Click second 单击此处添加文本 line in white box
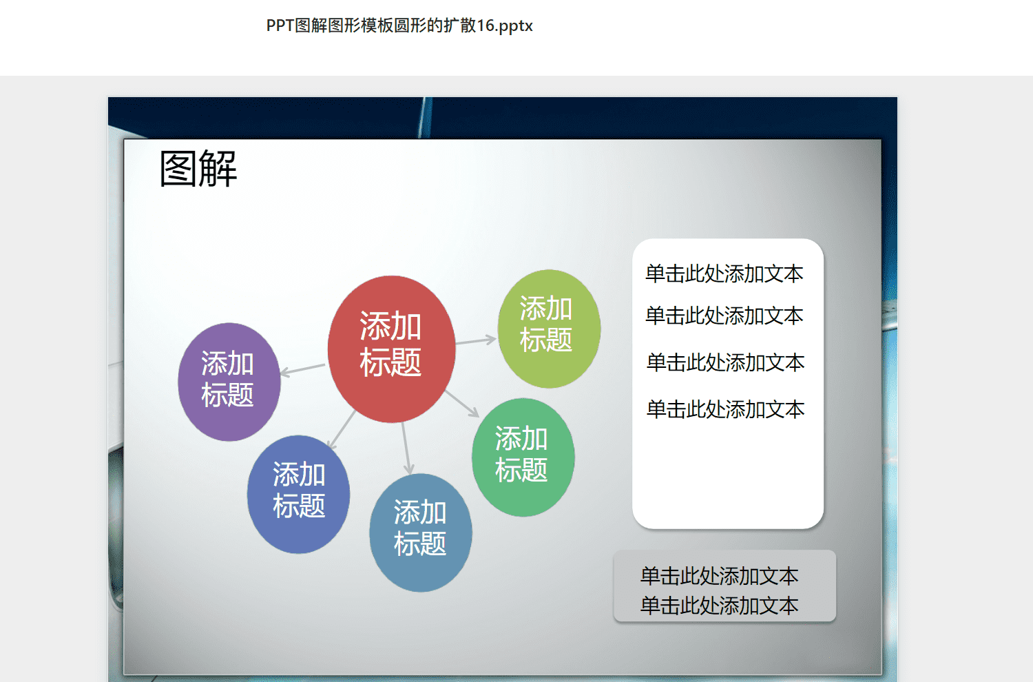The width and height of the screenshot is (1033, 682). coord(724,316)
